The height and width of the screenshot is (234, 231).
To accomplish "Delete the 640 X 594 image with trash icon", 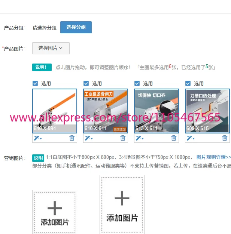I will [x=72, y=138].
